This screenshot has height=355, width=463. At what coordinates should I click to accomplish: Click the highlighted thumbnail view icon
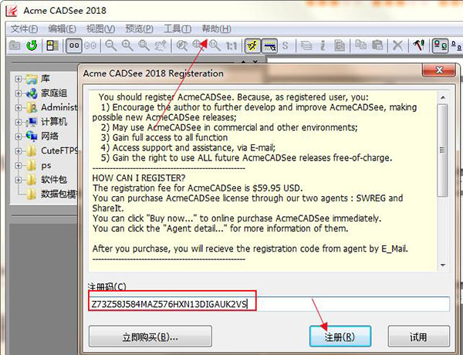(441, 46)
